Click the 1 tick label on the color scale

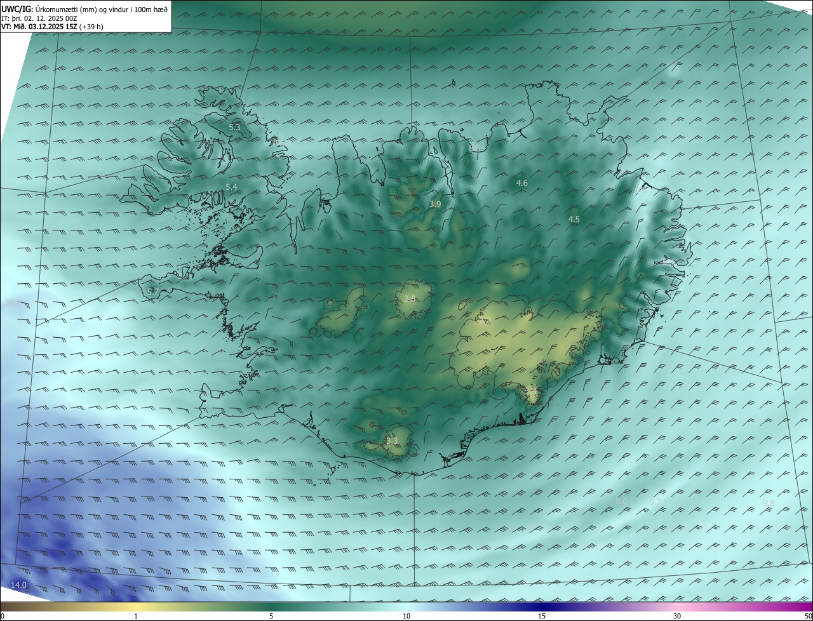pyautogui.click(x=136, y=617)
